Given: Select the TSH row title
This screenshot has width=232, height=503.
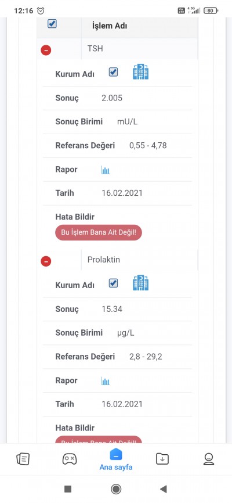Looking at the screenshot, I should point(95,49).
